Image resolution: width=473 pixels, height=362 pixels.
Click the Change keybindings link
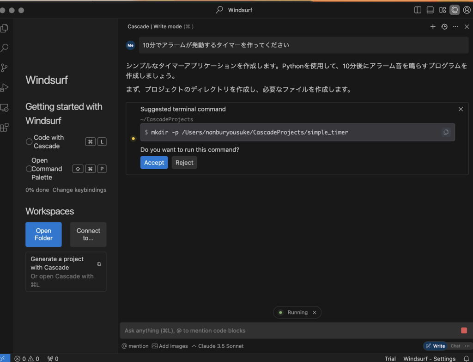[79, 190]
